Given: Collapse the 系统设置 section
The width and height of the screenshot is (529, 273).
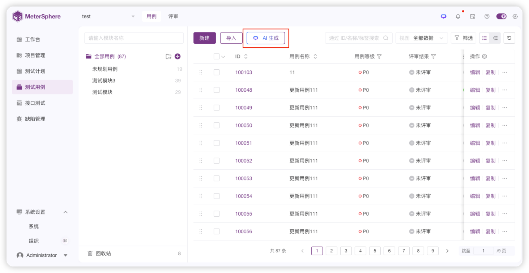Looking at the screenshot, I should 65,212.
